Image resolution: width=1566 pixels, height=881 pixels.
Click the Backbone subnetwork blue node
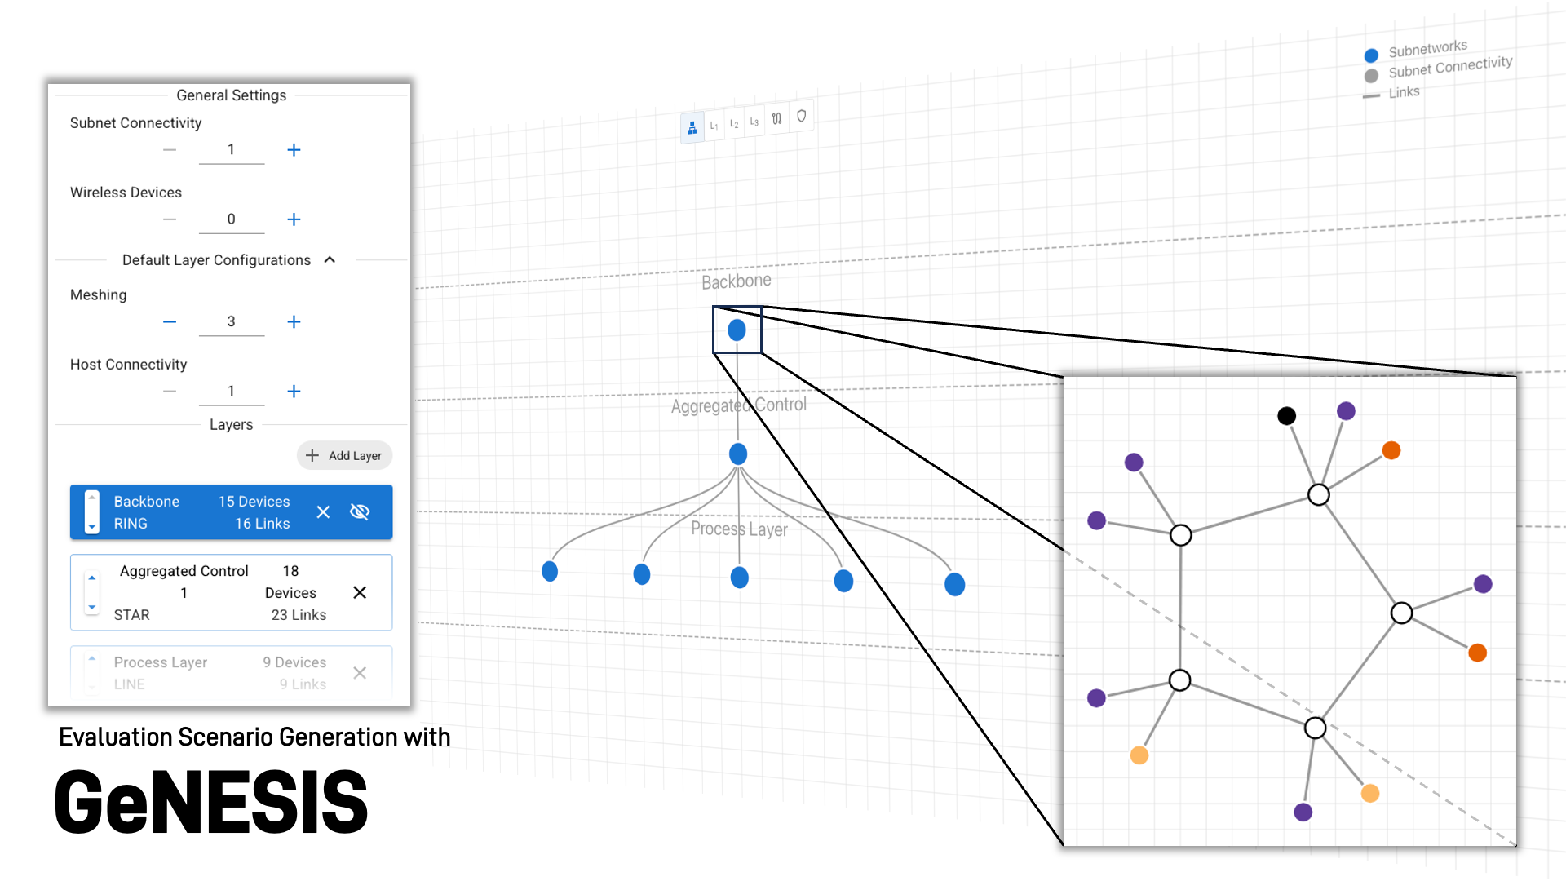pos(737,330)
